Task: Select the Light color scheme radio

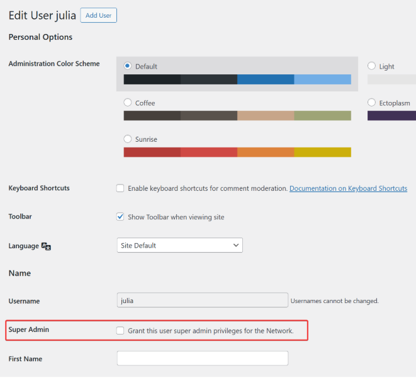Action: click(x=371, y=66)
